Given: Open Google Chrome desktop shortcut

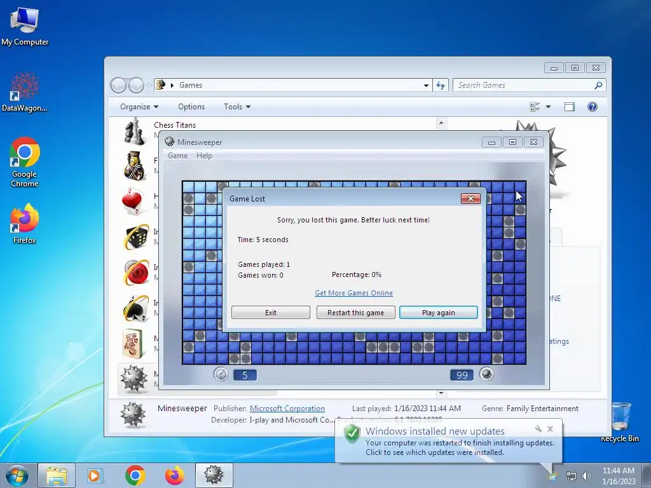Looking at the screenshot, I should click(25, 162).
